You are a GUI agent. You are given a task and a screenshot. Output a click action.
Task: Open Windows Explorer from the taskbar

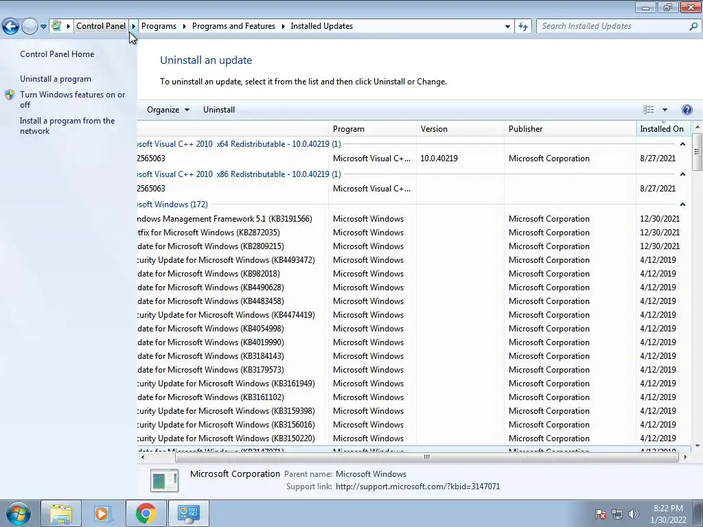tap(61, 513)
